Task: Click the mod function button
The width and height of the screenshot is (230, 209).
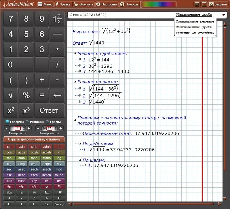Action: click(59, 170)
